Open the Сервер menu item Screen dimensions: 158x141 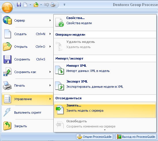27,20
